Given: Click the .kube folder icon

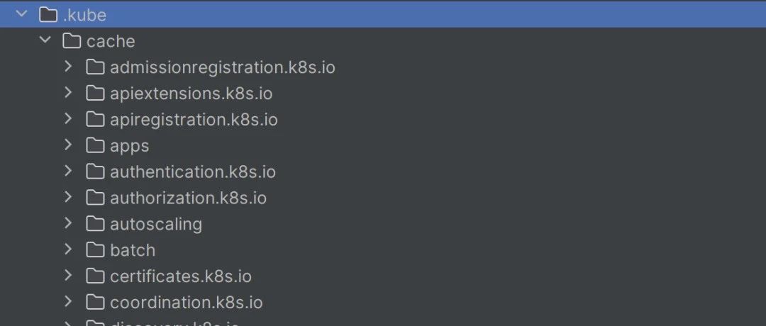Looking at the screenshot, I should tap(48, 15).
